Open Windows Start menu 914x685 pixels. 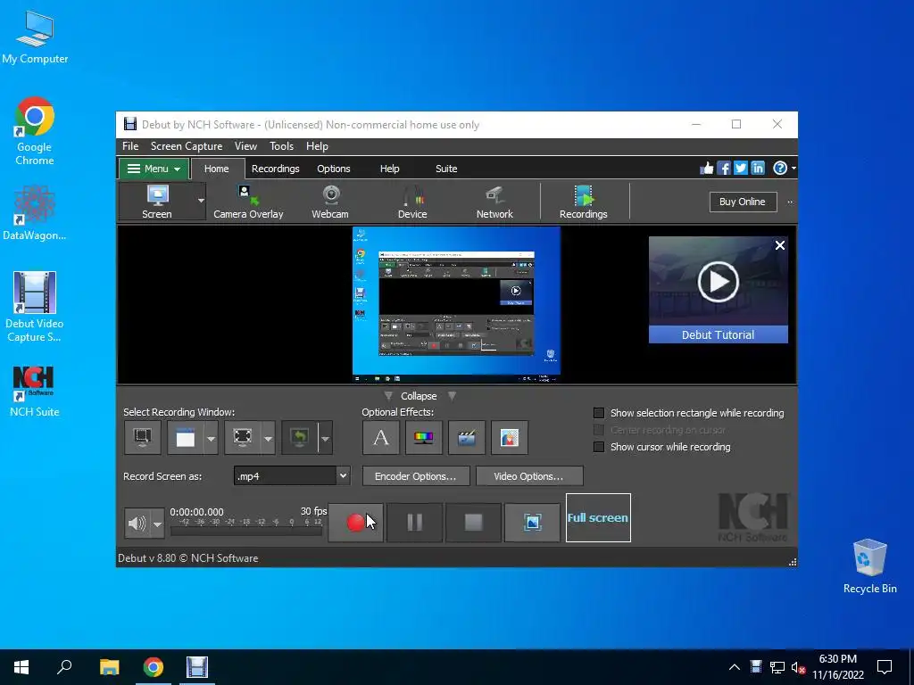(21, 667)
